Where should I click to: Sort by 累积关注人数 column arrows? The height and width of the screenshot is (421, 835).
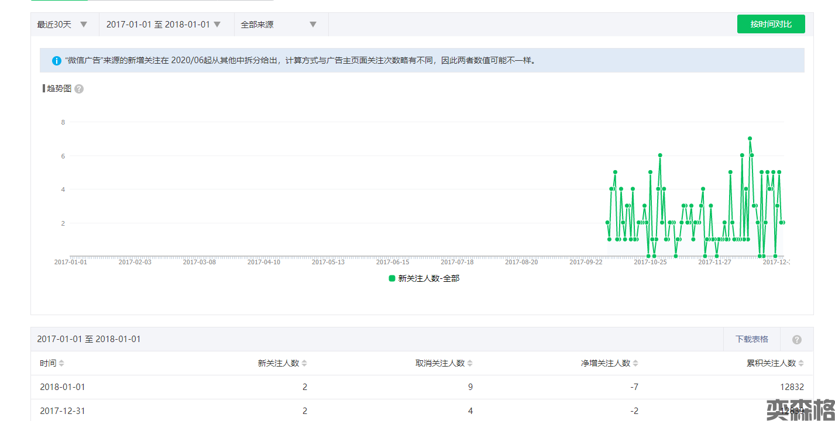click(801, 363)
